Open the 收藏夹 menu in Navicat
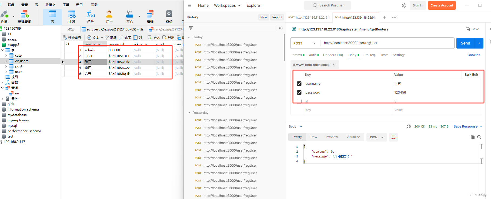 click(x=51, y=5)
